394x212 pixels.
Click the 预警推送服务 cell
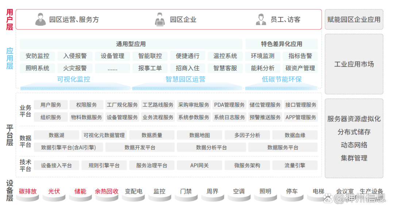pyautogui.click(x=265, y=117)
